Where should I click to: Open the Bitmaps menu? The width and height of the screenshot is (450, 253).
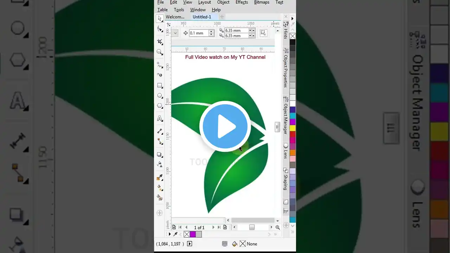262,2
